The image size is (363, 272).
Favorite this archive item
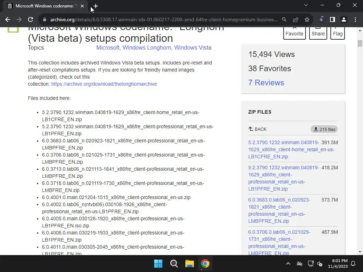[x=294, y=33]
